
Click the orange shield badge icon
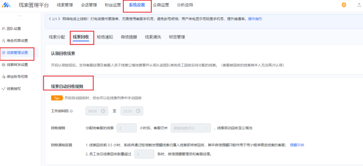click(344, 5)
